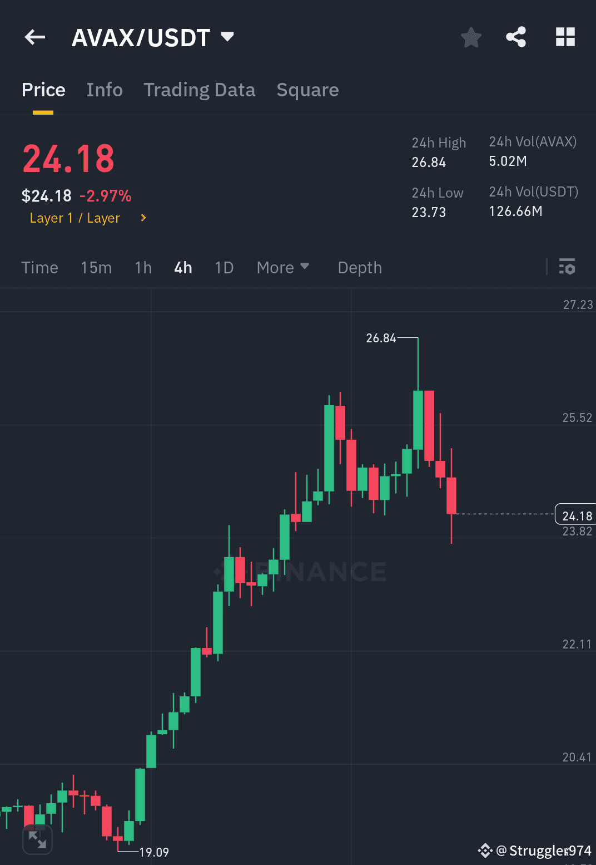Switch to the Trading Data tab
The image size is (596, 865).
pyautogui.click(x=200, y=90)
